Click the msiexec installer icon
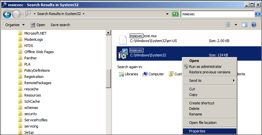262x135 pixels. [x=123, y=54]
